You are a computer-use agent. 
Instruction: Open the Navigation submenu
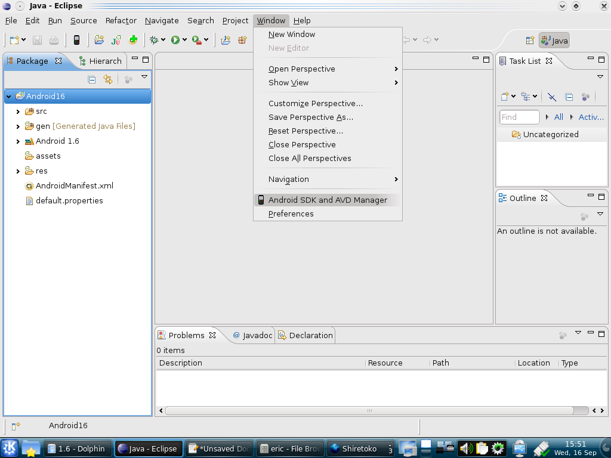point(328,179)
